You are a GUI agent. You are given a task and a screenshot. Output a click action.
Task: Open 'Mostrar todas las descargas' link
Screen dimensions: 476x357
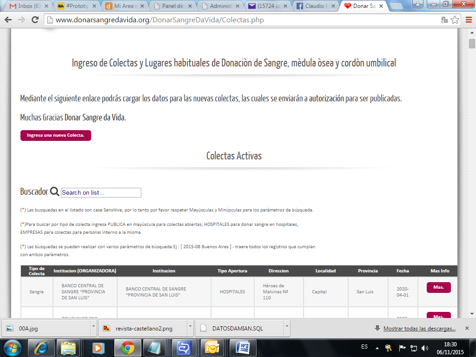point(419,329)
